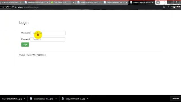The image size is (181, 102).
Task: Open the browser profile avatar
Action: pos(178,7)
